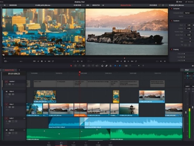Screen dimensions: 194x146
Task: Switch to the Color page tab
Action: pos(86,144)
